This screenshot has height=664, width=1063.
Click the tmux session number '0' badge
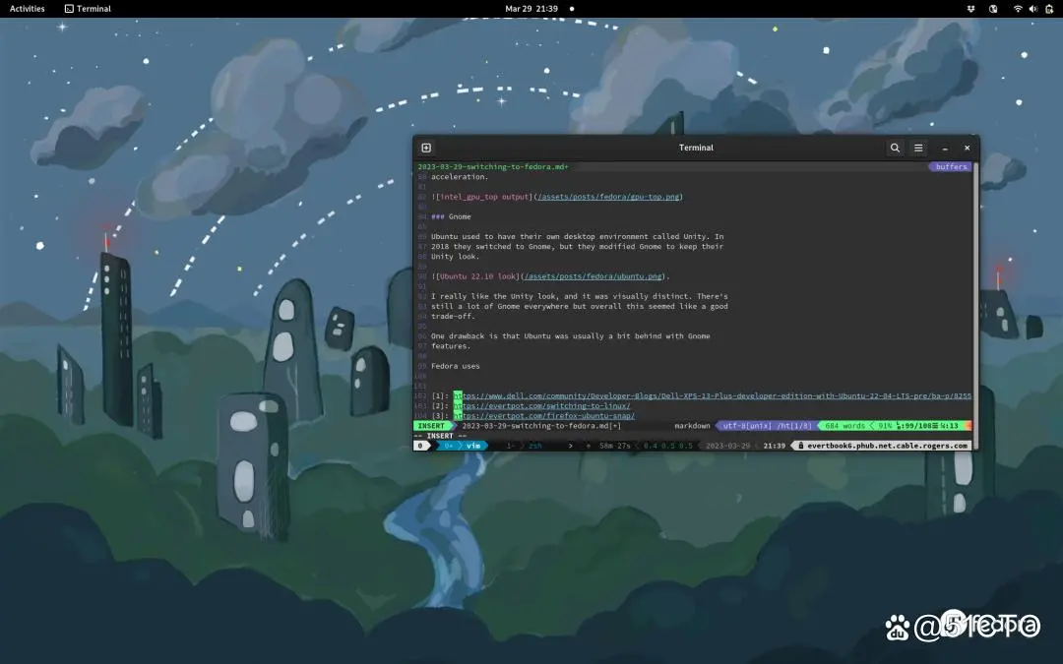[x=420, y=446]
